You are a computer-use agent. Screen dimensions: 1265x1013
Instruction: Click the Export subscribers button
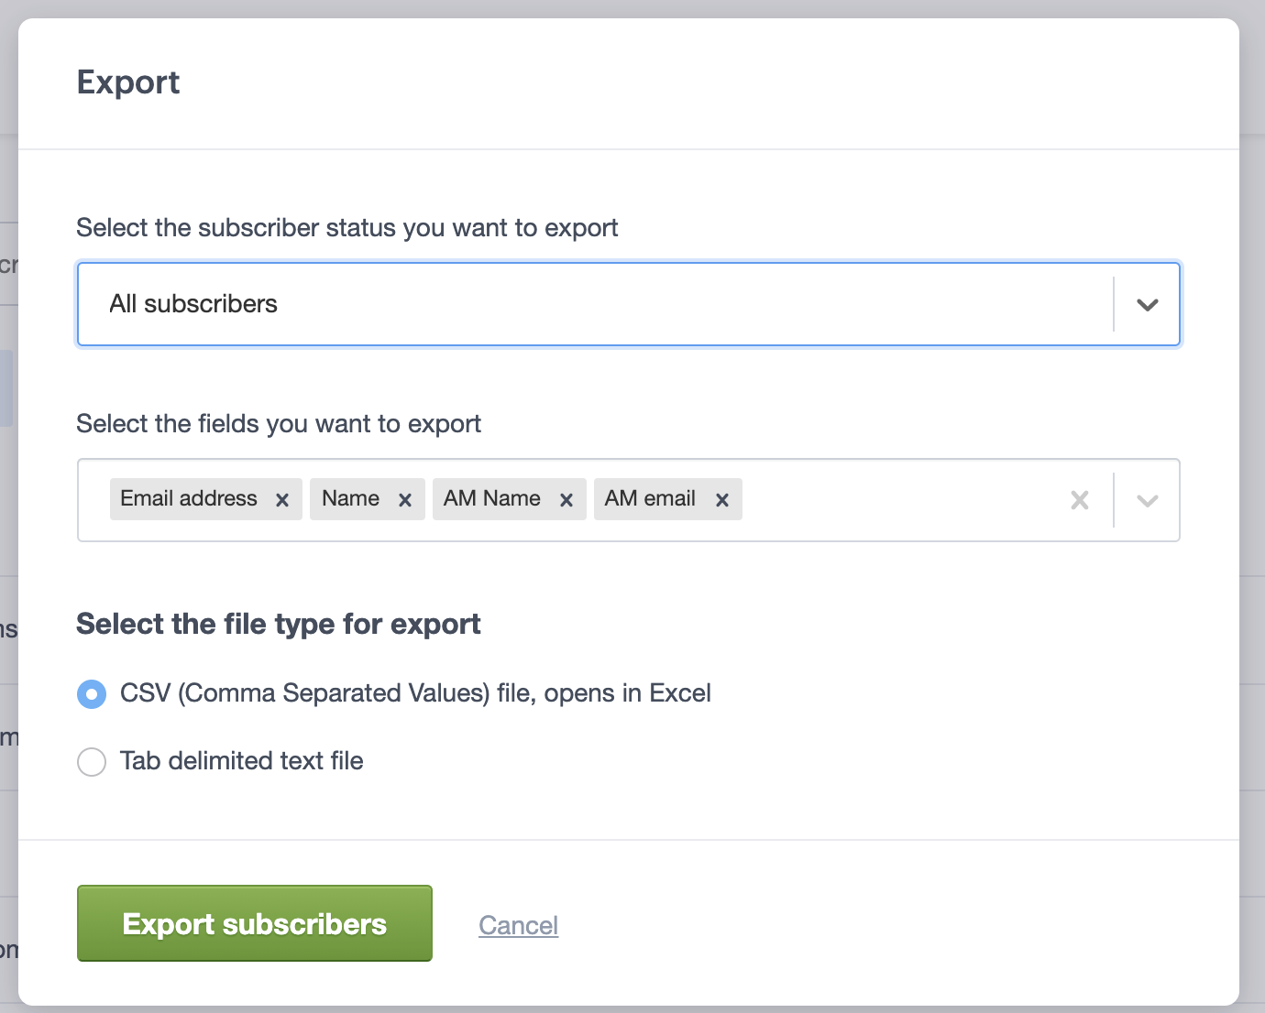click(254, 923)
